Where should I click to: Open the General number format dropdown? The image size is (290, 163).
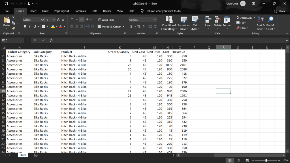pos(155,20)
